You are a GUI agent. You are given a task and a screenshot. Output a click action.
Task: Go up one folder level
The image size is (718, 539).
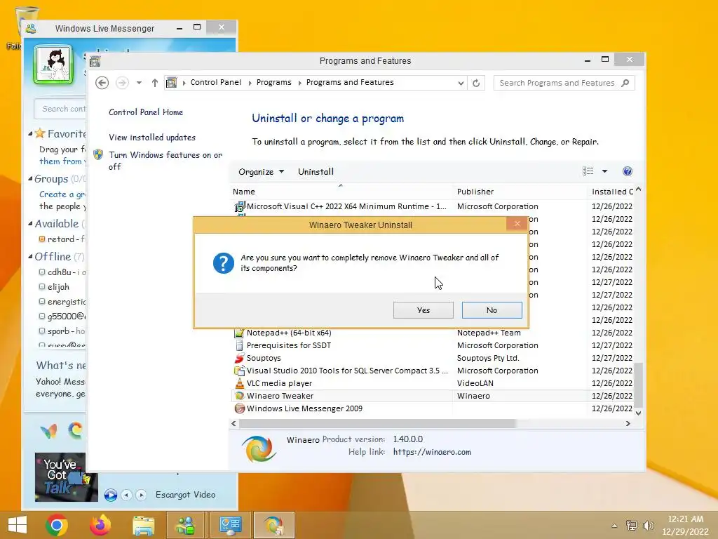click(x=155, y=83)
